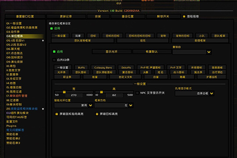Click the 更新记录 button
237x158 pixels.
coord(66,16)
